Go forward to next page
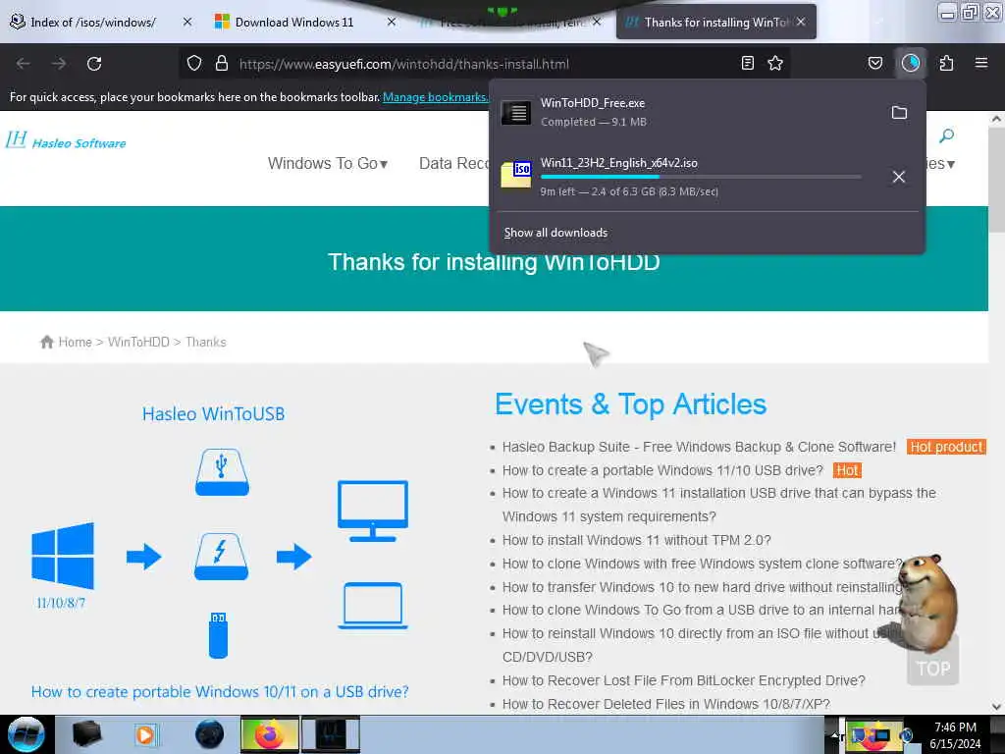Screen dimensions: 1005x754 59,64
